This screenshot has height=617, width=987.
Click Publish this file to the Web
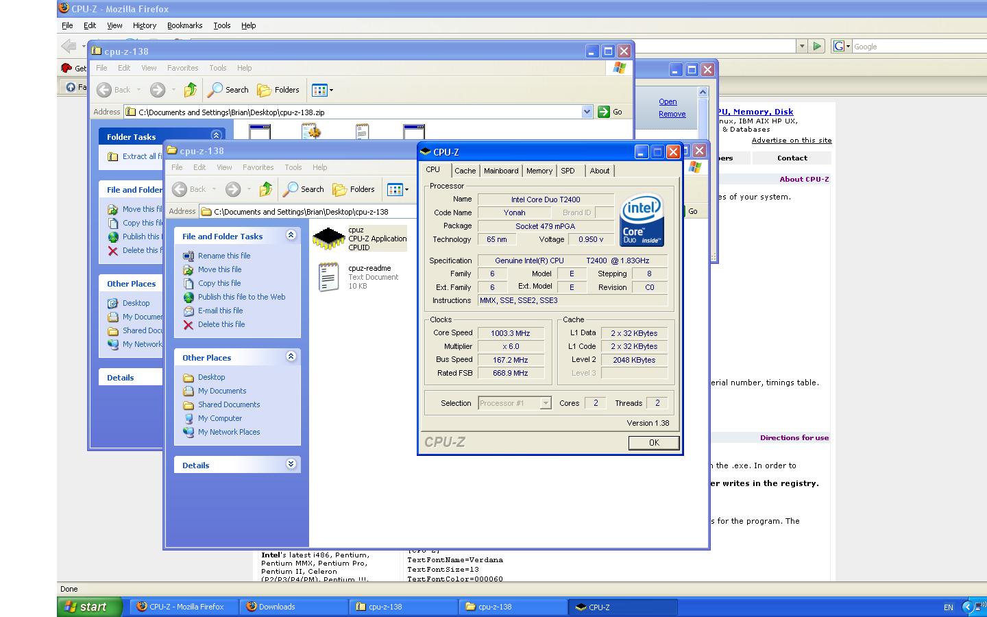click(x=241, y=297)
